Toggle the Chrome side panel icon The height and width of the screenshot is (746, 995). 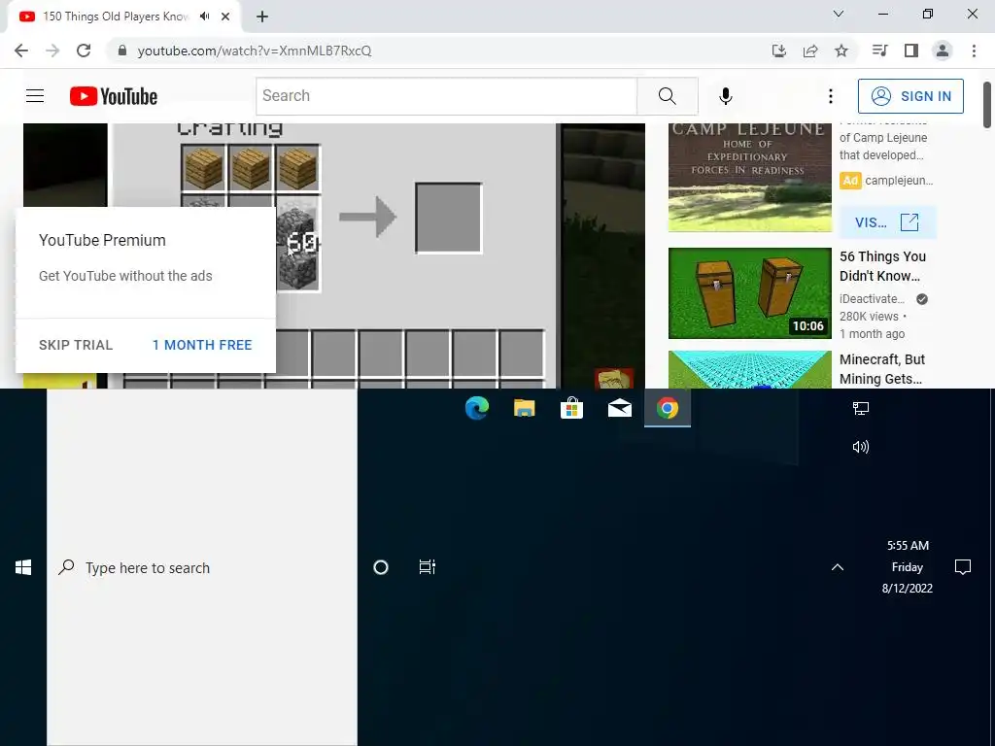point(911,51)
